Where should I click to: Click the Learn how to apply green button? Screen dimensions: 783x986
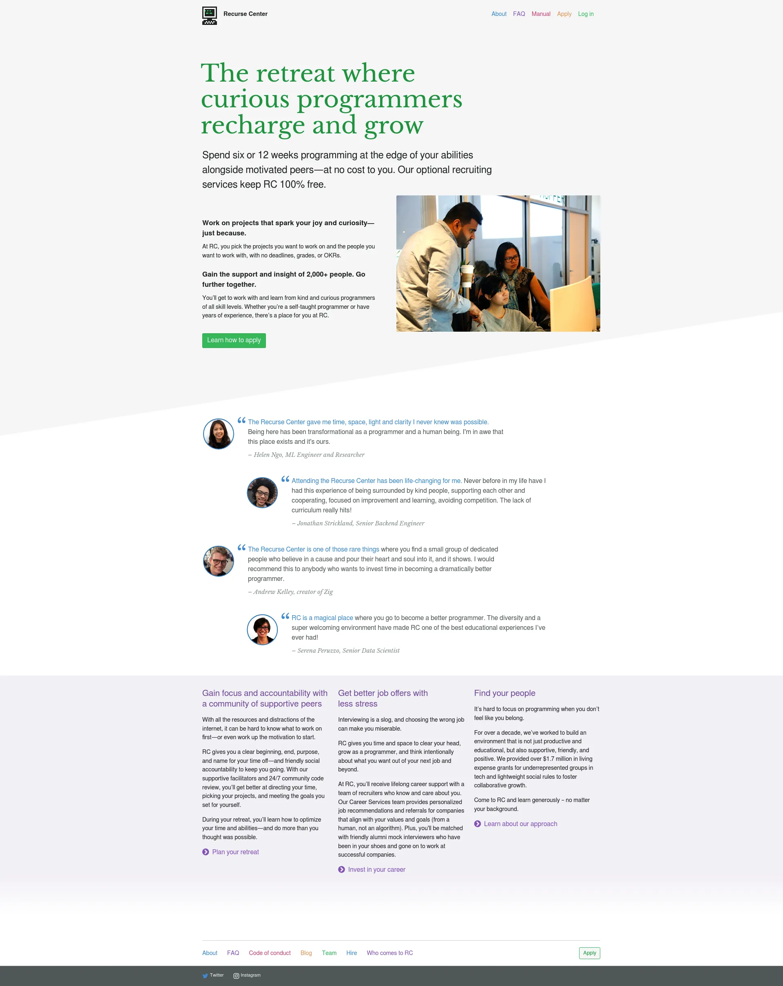coord(234,340)
